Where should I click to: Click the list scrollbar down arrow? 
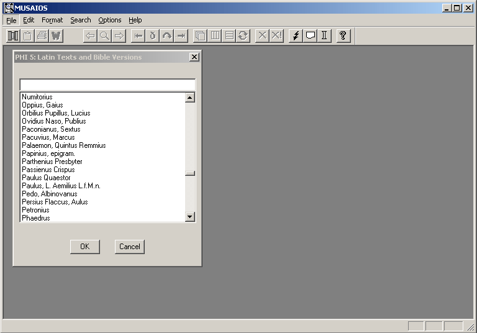point(190,217)
